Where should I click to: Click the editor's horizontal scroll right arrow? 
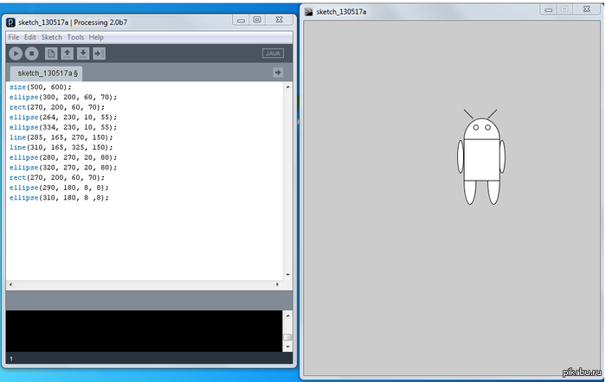pos(277,284)
